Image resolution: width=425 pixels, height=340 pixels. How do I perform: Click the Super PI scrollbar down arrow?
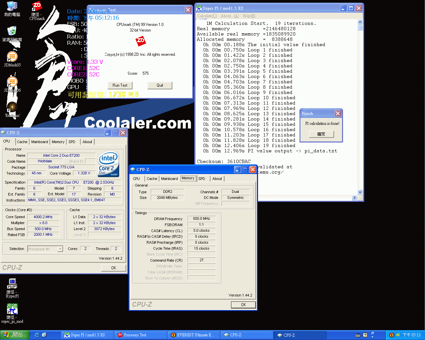click(360, 192)
